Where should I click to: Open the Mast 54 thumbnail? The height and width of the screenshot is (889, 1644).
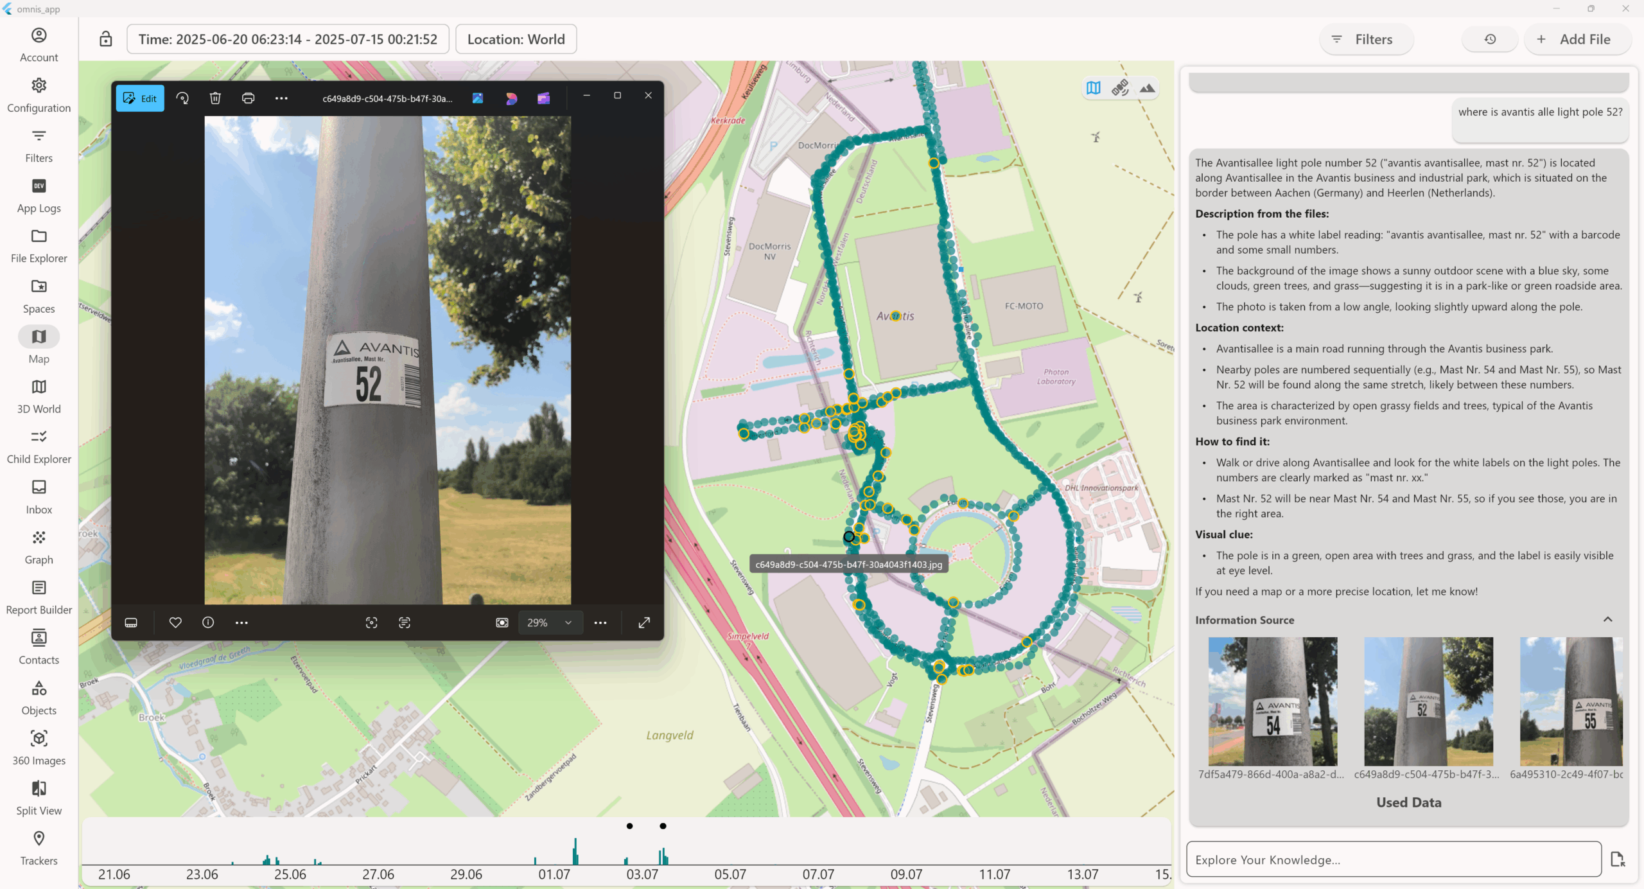coord(1272,701)
